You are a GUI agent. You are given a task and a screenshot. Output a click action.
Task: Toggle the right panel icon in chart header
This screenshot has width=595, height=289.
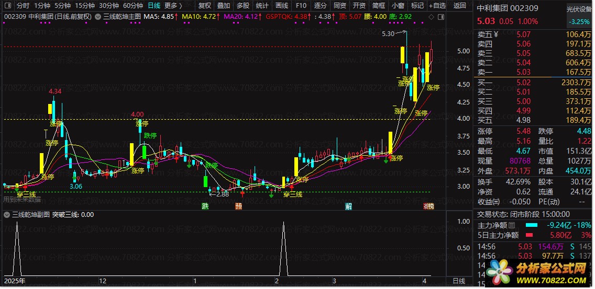[x=440, y=17]
